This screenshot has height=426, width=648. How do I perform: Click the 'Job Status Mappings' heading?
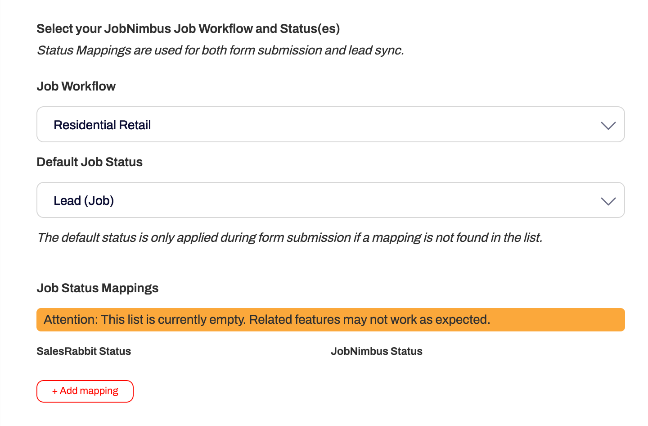[x=98, y=288]
